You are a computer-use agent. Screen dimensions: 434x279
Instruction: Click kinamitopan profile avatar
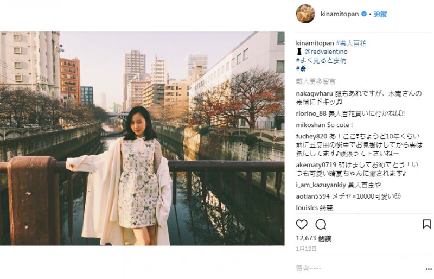click(305, 14)
